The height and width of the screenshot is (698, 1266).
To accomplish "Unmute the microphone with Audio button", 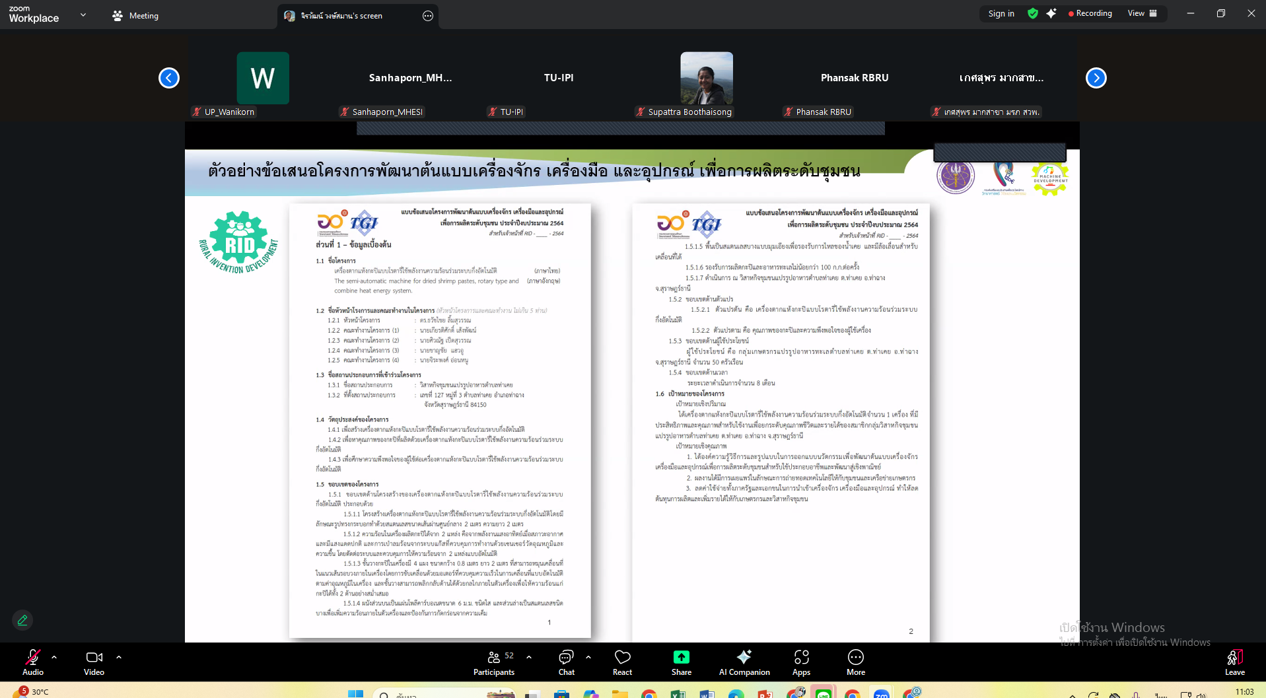I will [33, 662].
